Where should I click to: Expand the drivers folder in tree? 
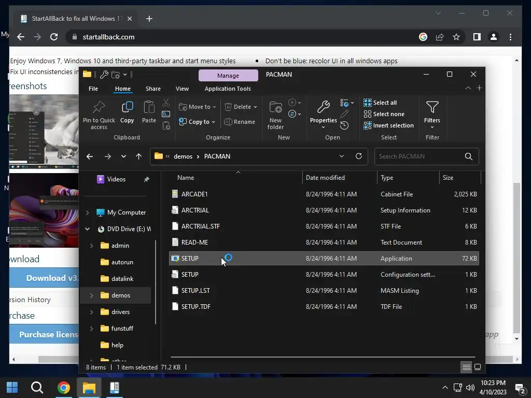click(x=91, y=312)
